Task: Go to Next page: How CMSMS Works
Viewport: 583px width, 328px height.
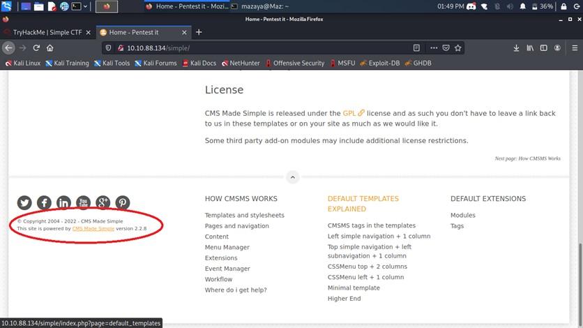Action: pos(527,158)
